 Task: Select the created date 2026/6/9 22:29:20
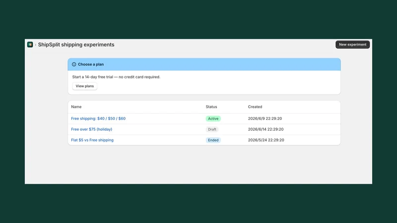click(265, 118)
